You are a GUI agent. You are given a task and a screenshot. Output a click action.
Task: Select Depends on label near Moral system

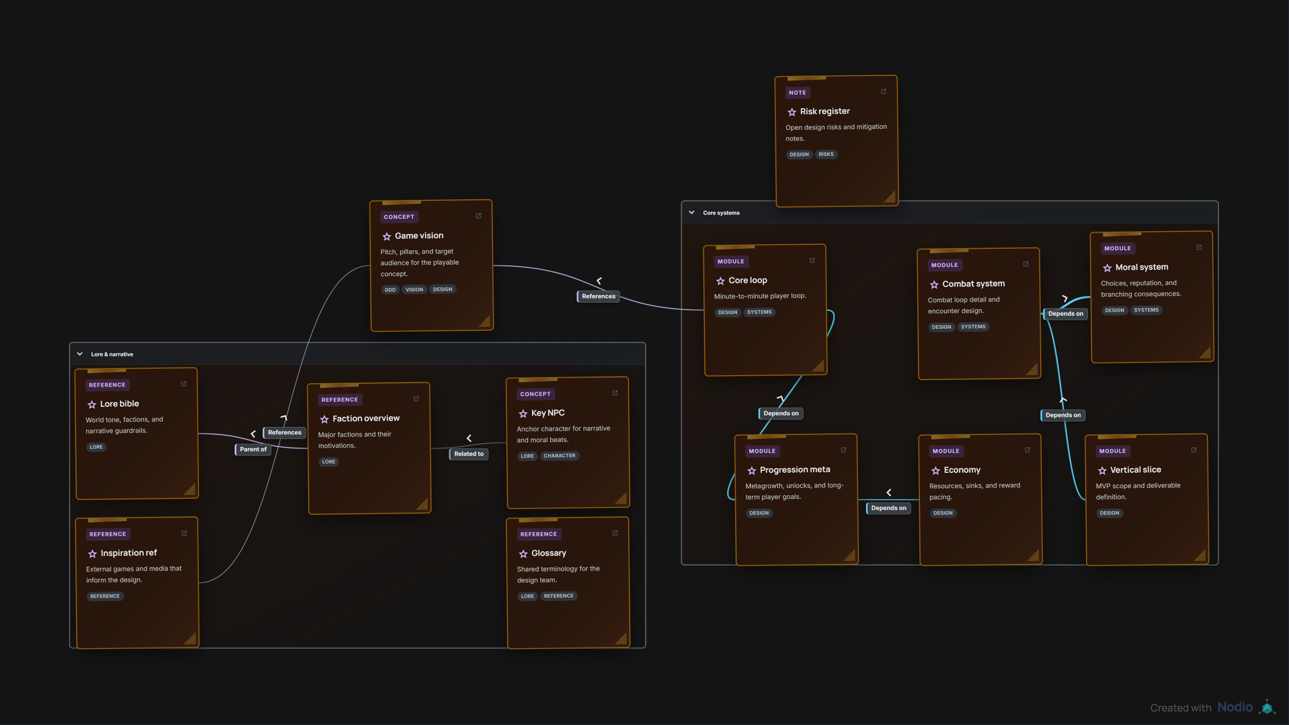pos(1065,314)
